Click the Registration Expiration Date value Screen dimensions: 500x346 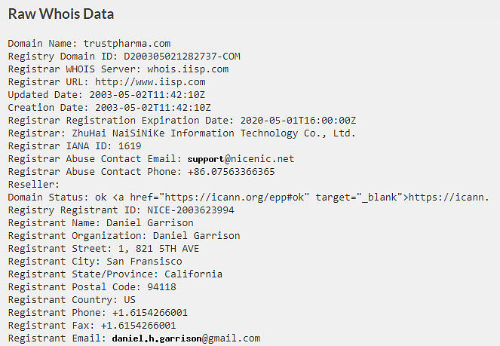pos(298,121)
